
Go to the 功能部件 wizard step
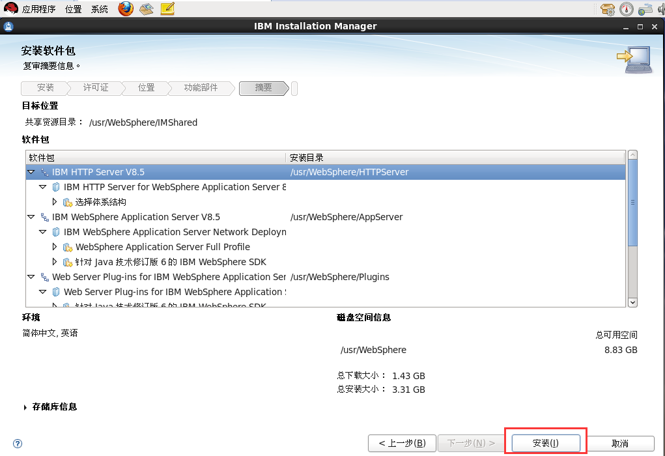201,88
